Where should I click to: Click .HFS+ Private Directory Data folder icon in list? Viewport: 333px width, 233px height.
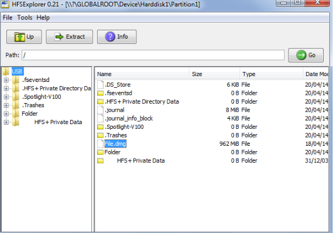coord(100,101)
